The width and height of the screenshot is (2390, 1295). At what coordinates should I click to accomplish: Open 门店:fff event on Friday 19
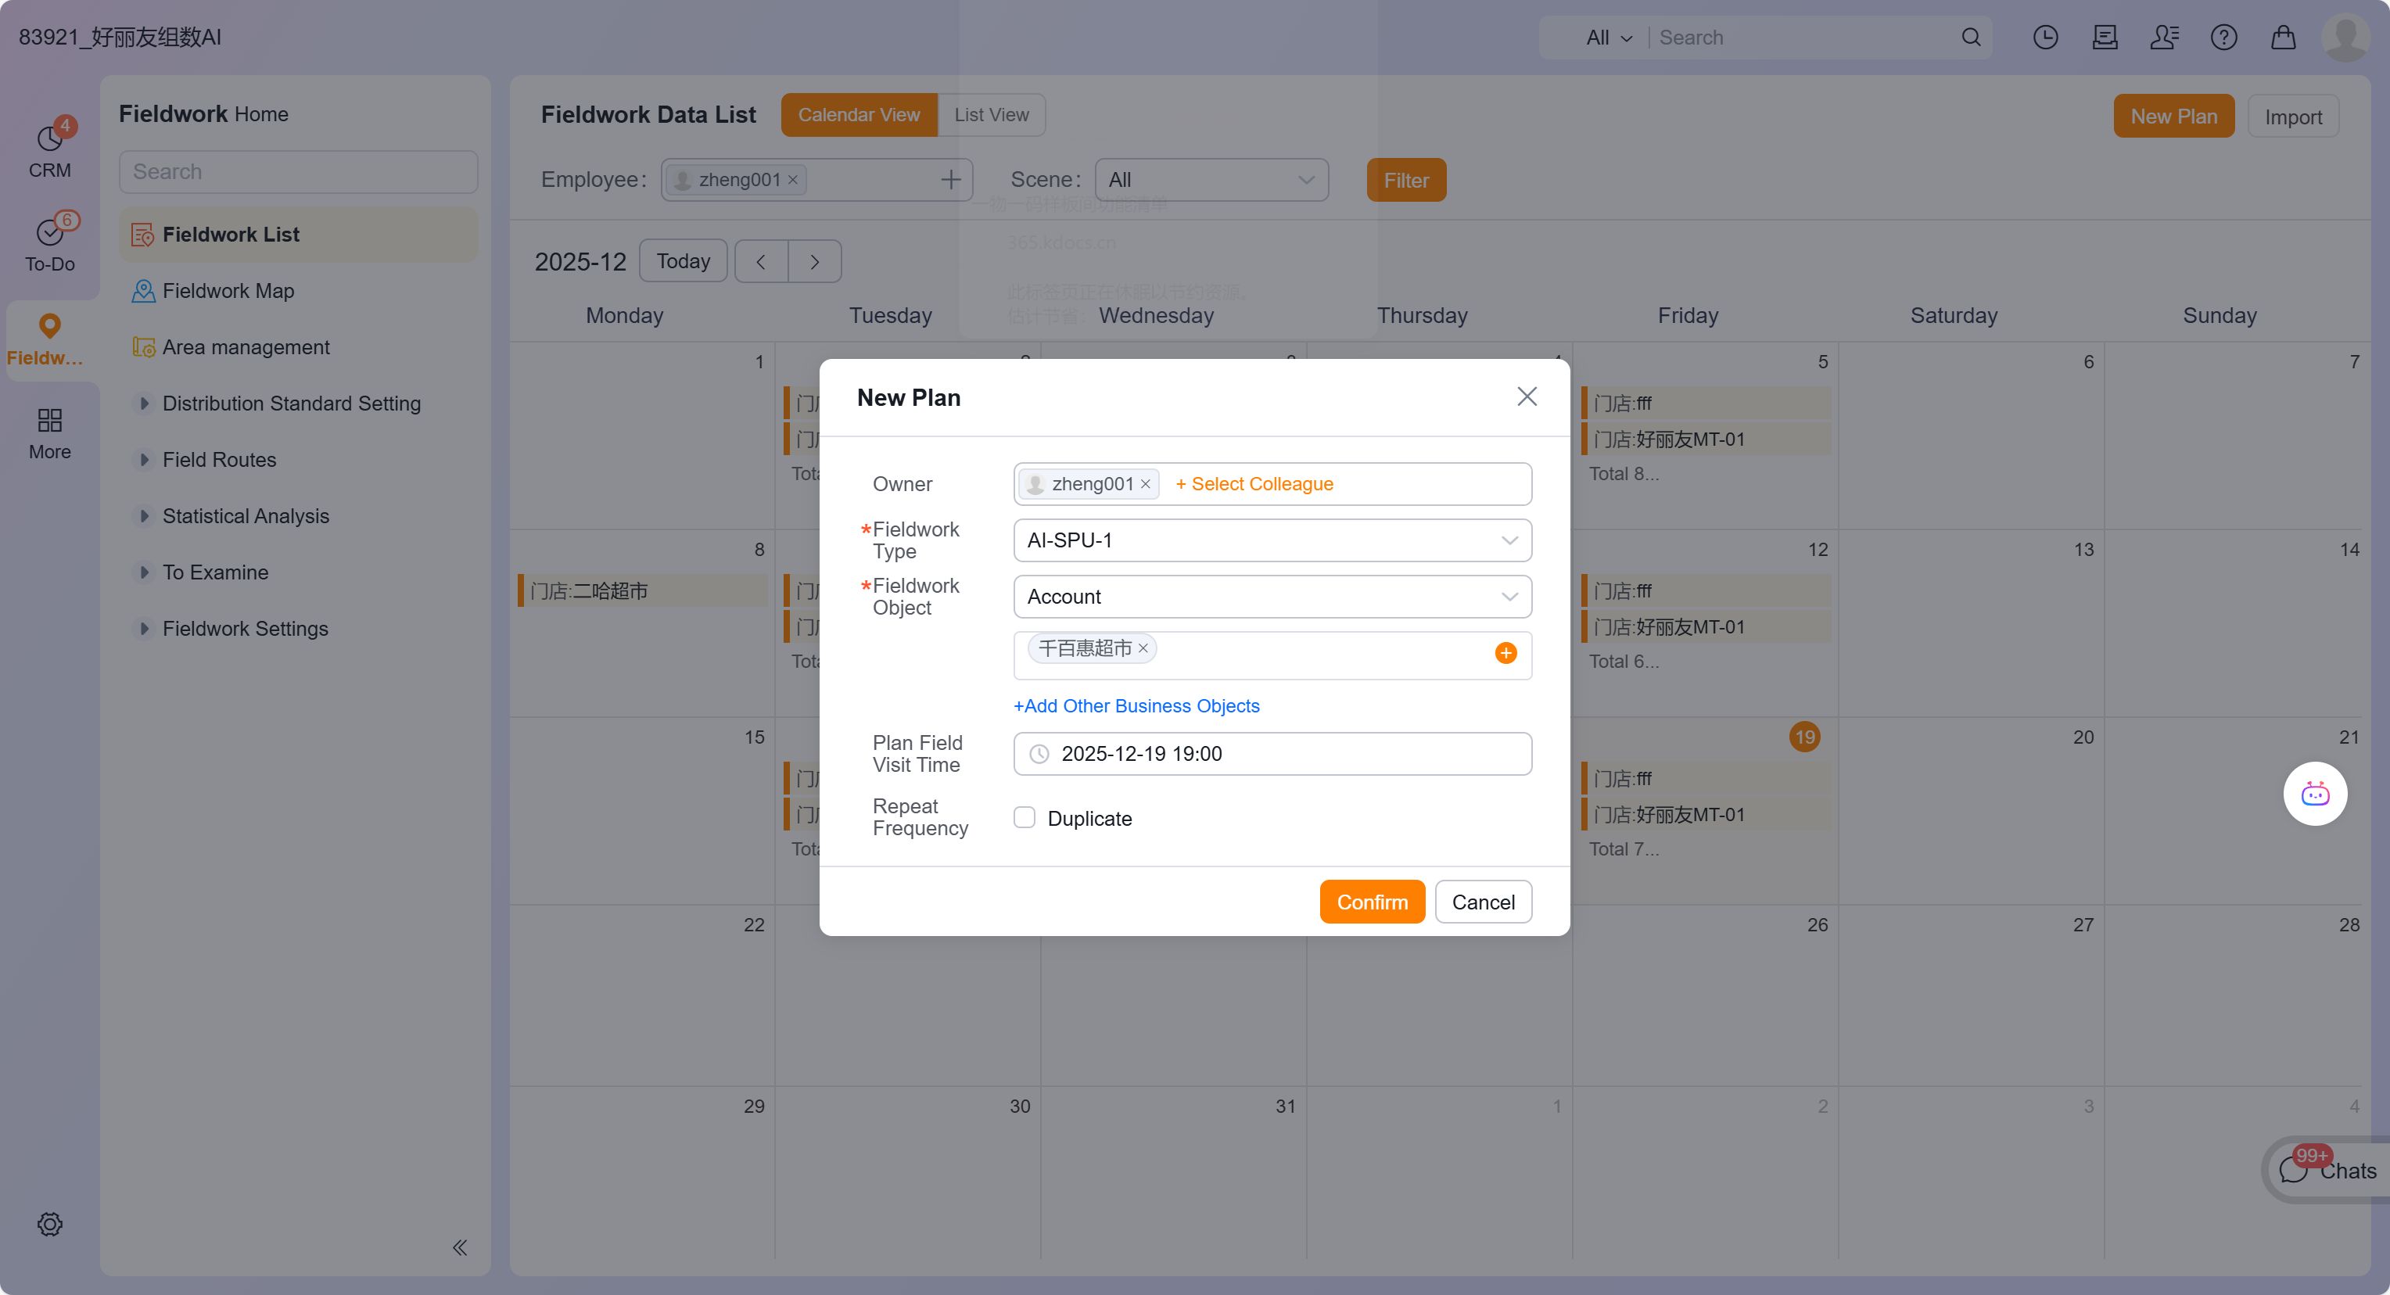click(x=1705, y=779)
